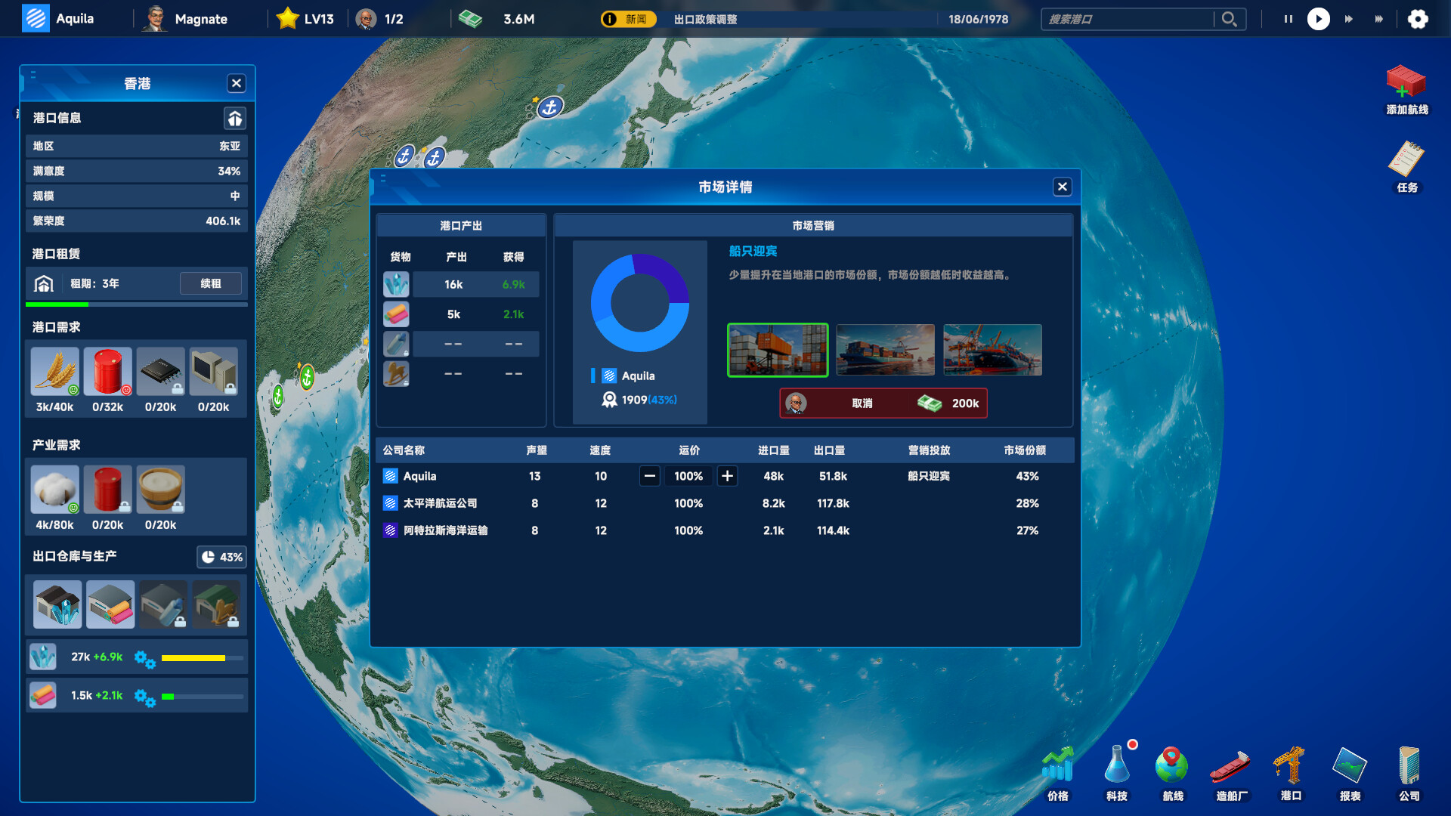The width and height of the screenshot is (1451, 816).
Task: Open the 造船厂 shipyard panel
Action: point(1230,771)
